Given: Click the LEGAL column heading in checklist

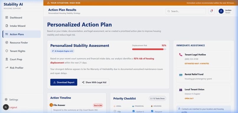Looking at the screenshot, I should point(118,106).
